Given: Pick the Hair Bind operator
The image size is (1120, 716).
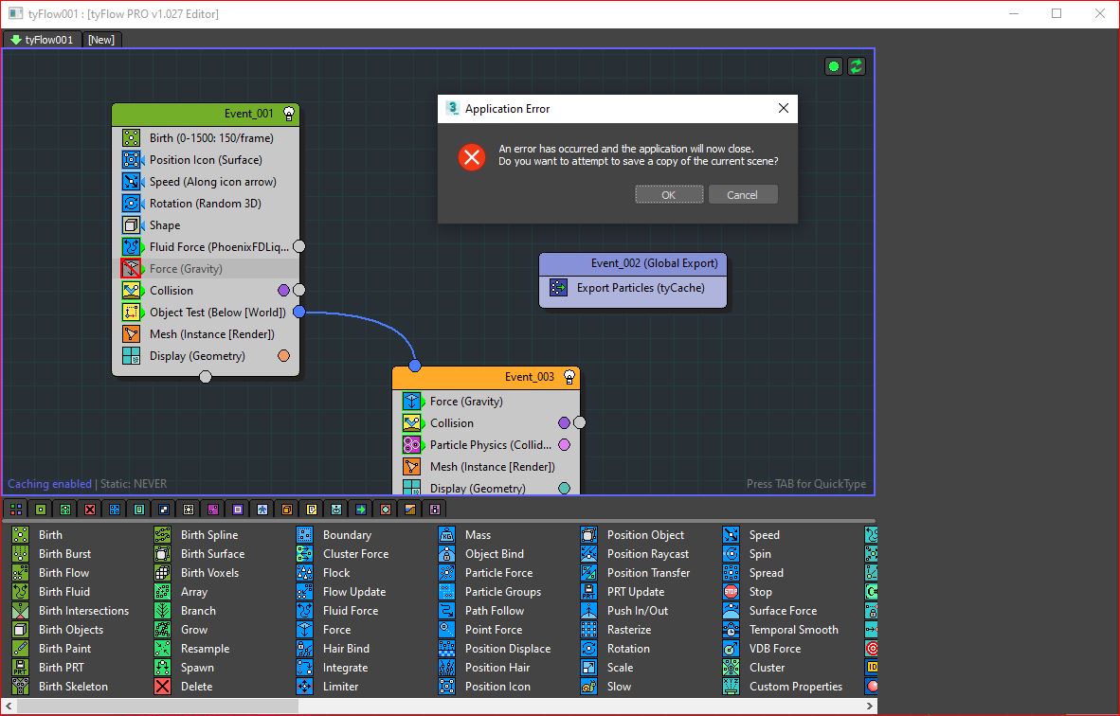Looking at the screenshot, I should click(333, 648).
